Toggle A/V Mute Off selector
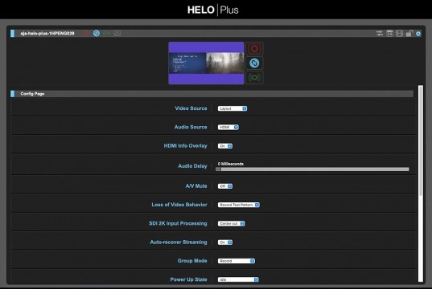This screenshot has width=432, height=289. pyautogui.click(x=225, y=186)
